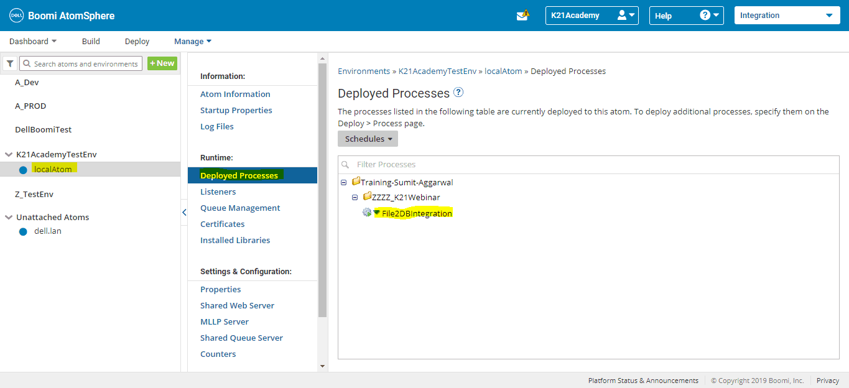Collapse the ZZZZ_K21Webinar tree node
The height and width of the screenshot is (388, 849).
coord(355,197)
